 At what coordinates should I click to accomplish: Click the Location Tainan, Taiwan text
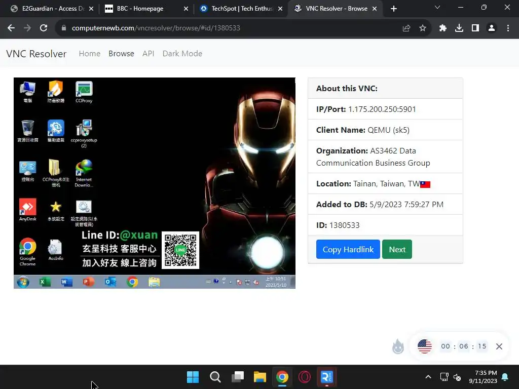(373, 184)
